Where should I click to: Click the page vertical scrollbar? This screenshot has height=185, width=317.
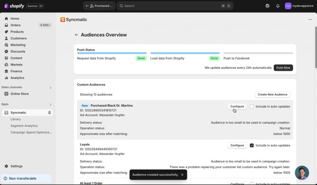pos(316,47)
